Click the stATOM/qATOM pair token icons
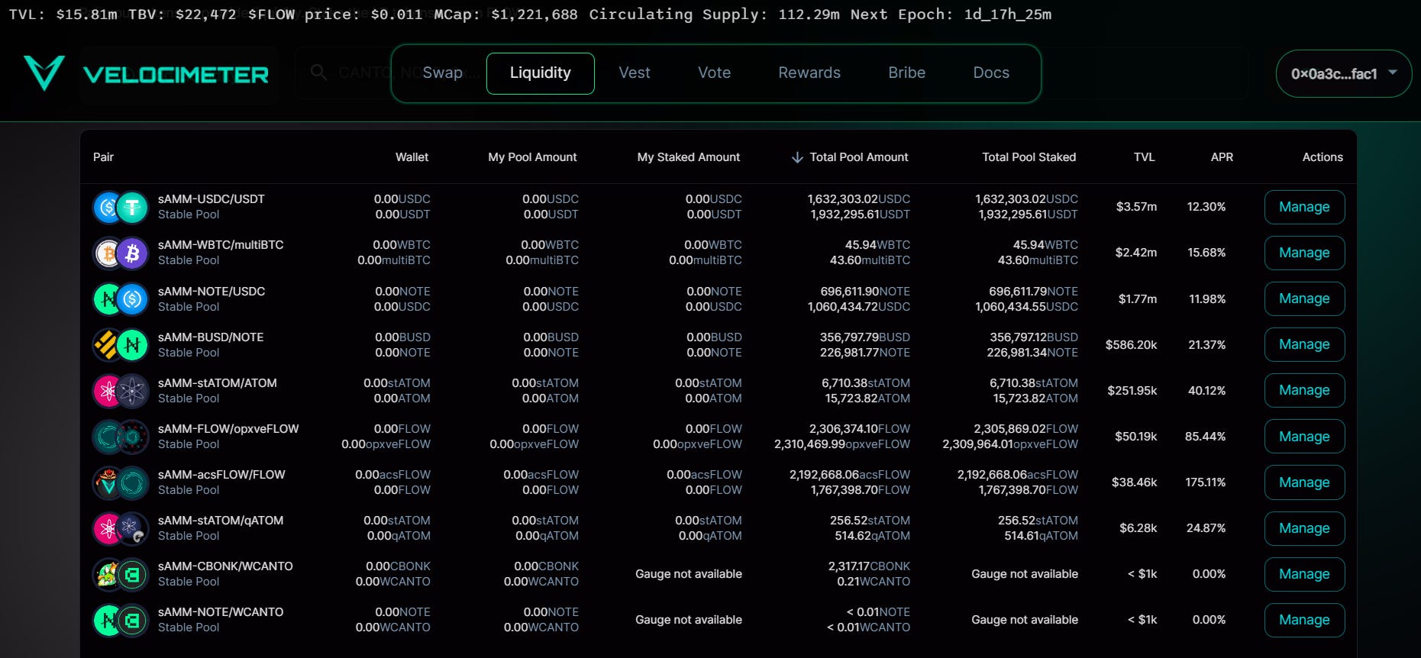 pos(121,527)
